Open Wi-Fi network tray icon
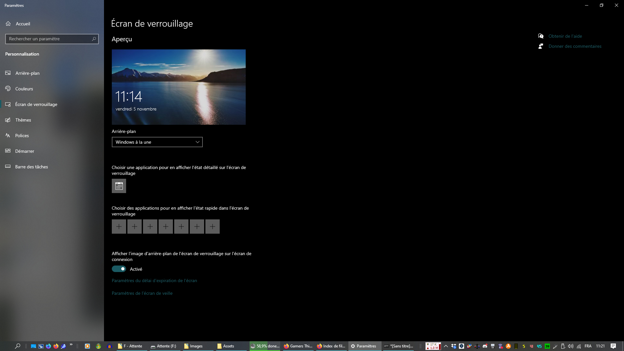This screenshot has height=351, width=624. (x=579, y=346)
